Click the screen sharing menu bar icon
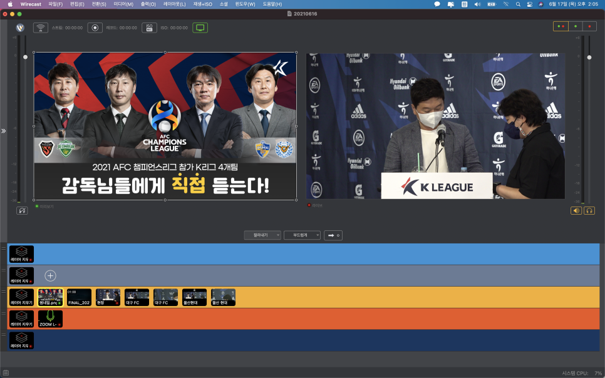 (451, 4)
